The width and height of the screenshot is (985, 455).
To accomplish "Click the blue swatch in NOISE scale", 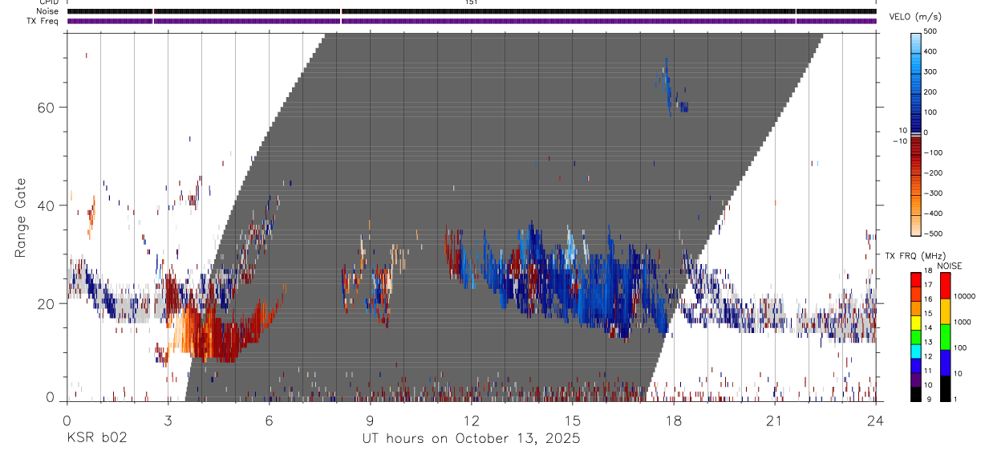I will tap(945, 362).
